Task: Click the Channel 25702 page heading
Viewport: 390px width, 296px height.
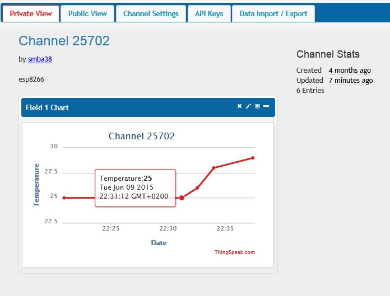Action: point(64,41)
